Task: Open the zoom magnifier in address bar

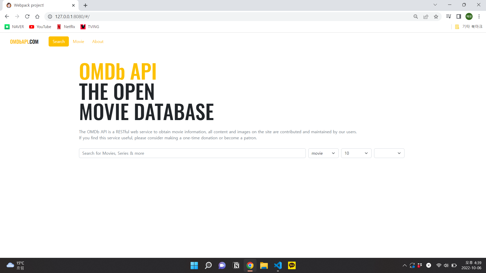Action: (416, 16)
